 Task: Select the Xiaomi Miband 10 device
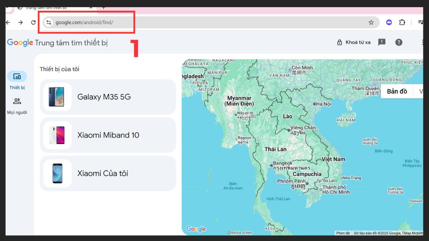coord(107,135)
